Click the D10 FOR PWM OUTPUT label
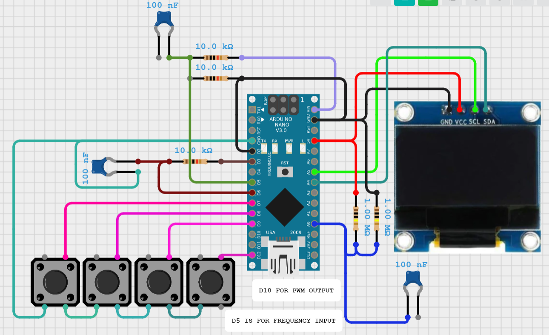Screen dimensions: 549x335 coord(296,290)
